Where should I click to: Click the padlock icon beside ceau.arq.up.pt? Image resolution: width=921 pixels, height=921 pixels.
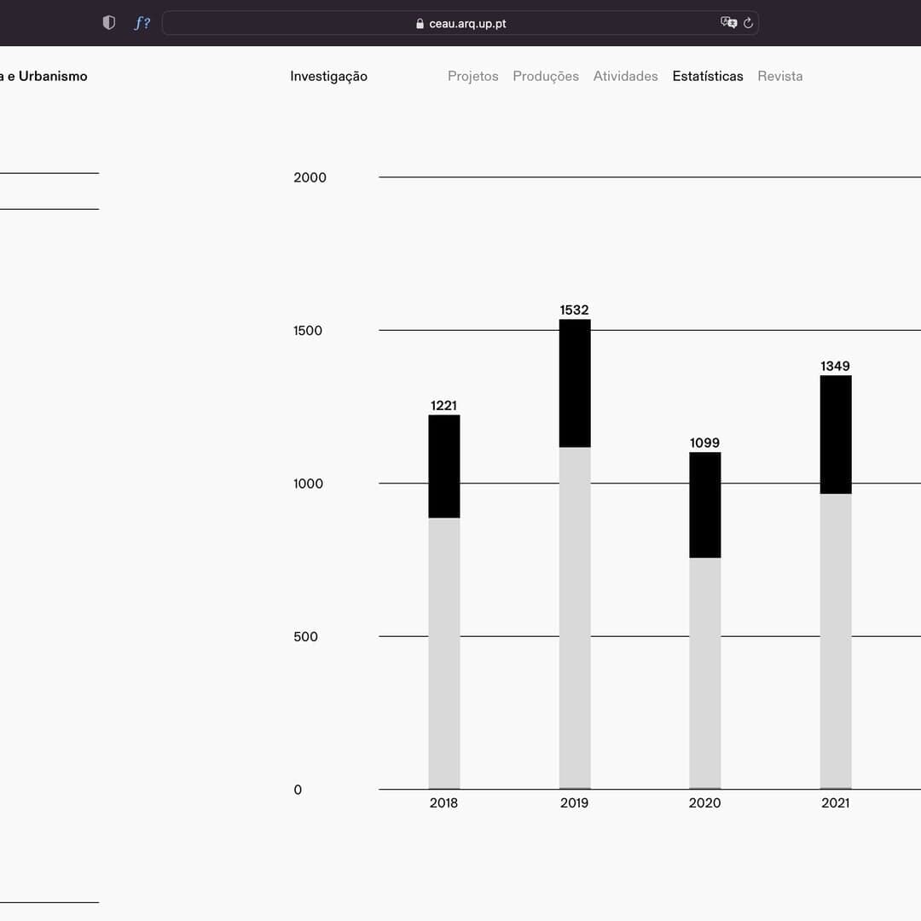pos(420,24)
